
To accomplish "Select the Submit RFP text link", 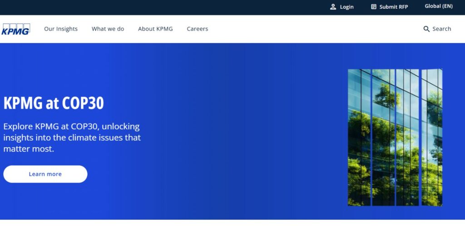I will 393,7.
